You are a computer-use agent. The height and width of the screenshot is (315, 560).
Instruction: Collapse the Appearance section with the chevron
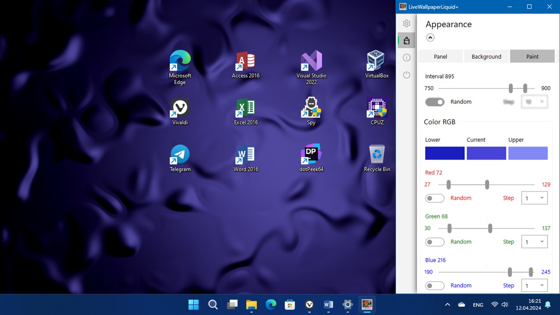[x=430, y=37]
